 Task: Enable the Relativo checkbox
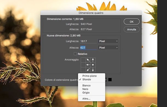coord(75,54)
